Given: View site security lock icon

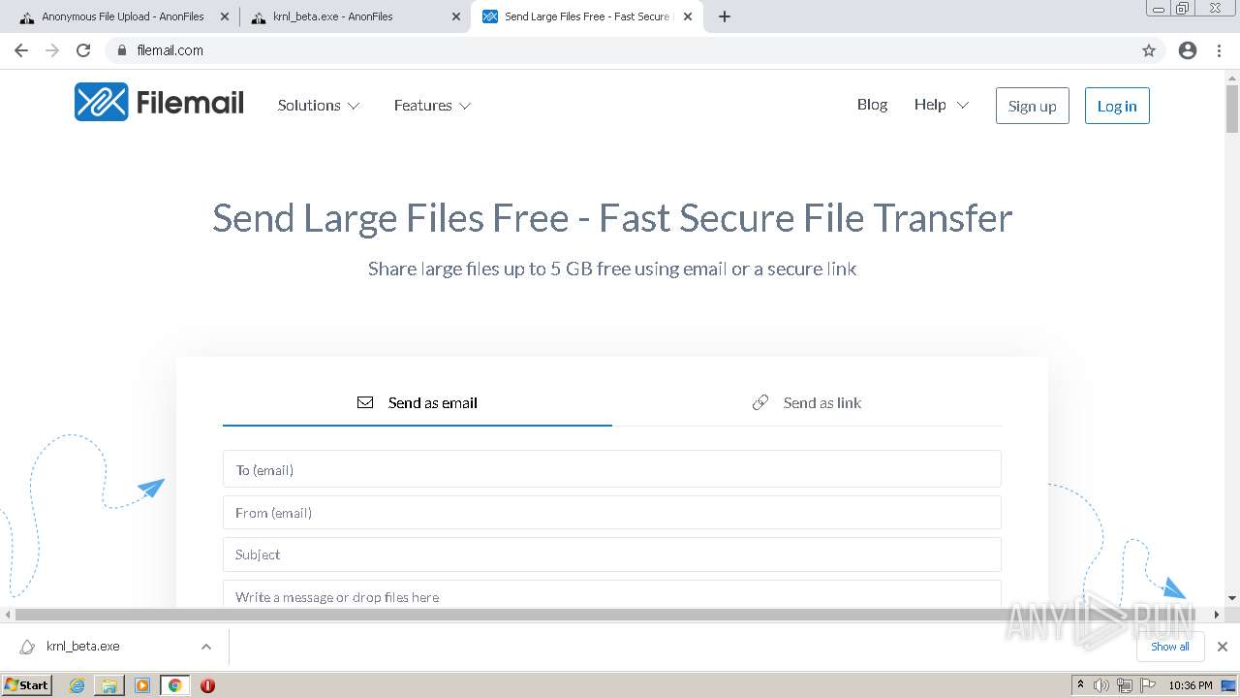Looking at the screenshot, I should click(122, 50).
